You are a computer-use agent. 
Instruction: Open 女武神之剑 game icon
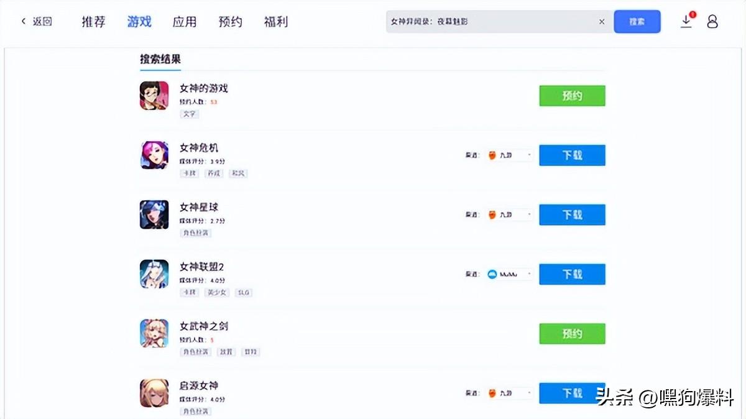(x=154, y=333)
